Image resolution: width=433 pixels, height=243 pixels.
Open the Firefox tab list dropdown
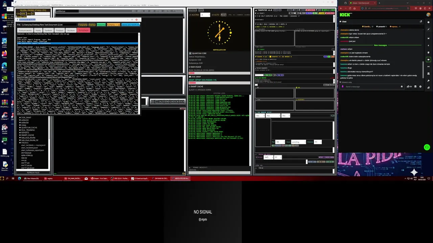(407, 3)
